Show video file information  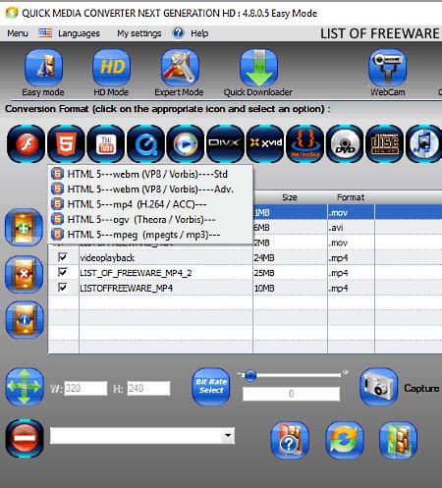pos(25,320)
